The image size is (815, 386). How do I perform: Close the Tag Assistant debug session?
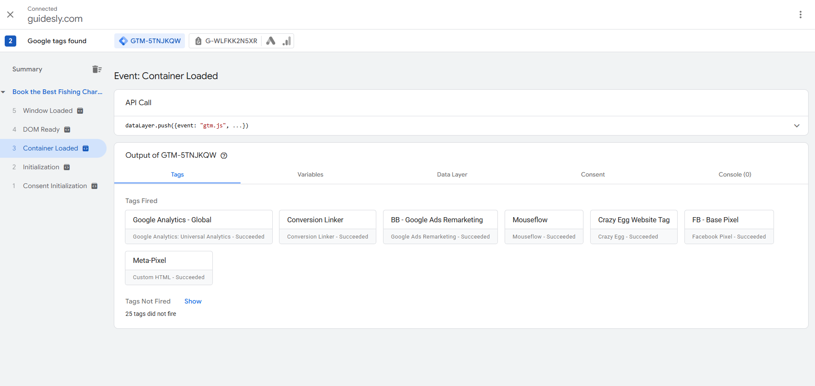click(10, 15)
